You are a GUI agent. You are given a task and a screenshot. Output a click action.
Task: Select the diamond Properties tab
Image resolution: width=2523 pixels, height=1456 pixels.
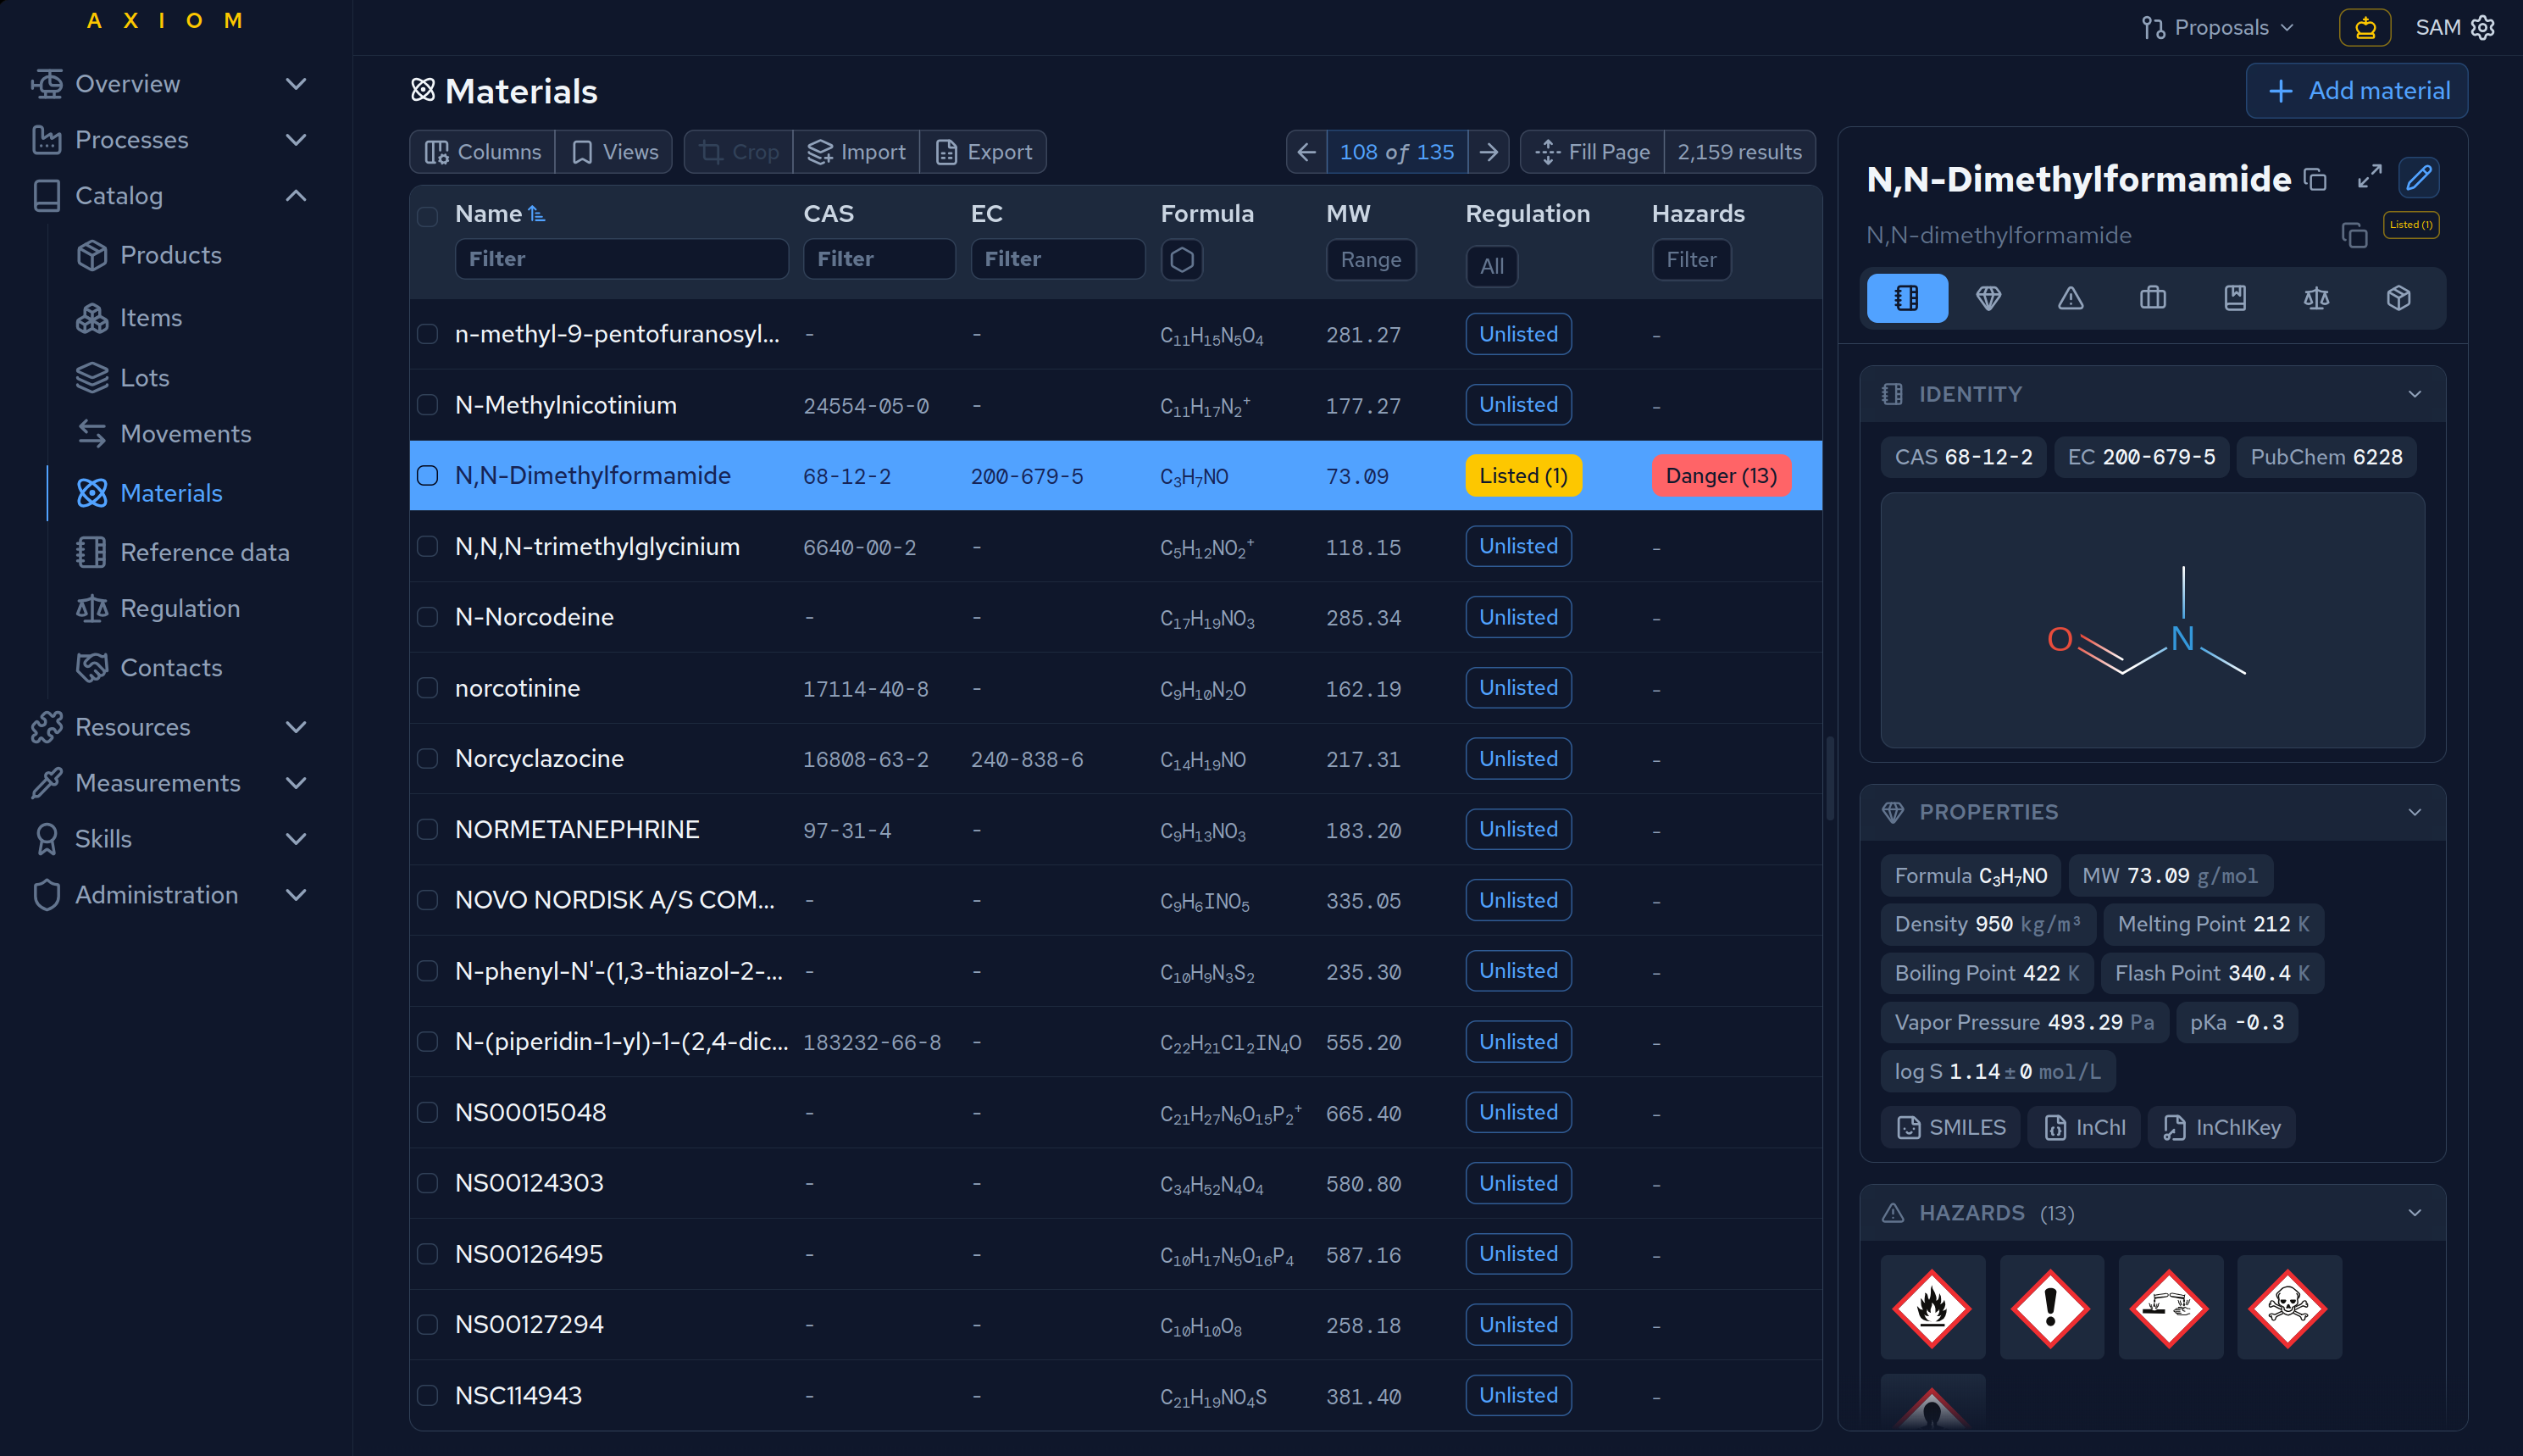(x=1988, y=298)
